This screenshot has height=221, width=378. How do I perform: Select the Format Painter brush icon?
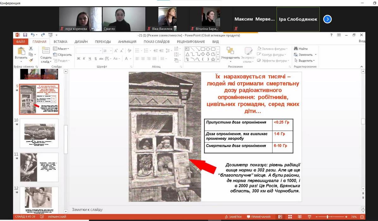(31, 60)
